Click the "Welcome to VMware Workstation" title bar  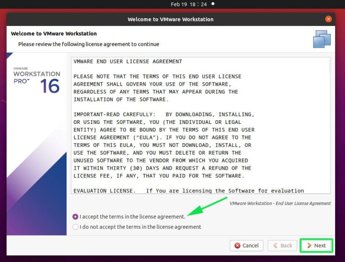pos(170,19)
